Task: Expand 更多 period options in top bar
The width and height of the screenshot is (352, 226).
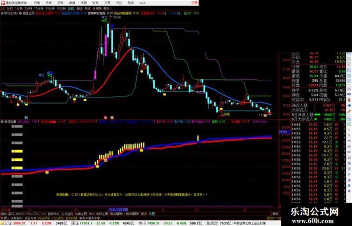Action: click(107, 8)
